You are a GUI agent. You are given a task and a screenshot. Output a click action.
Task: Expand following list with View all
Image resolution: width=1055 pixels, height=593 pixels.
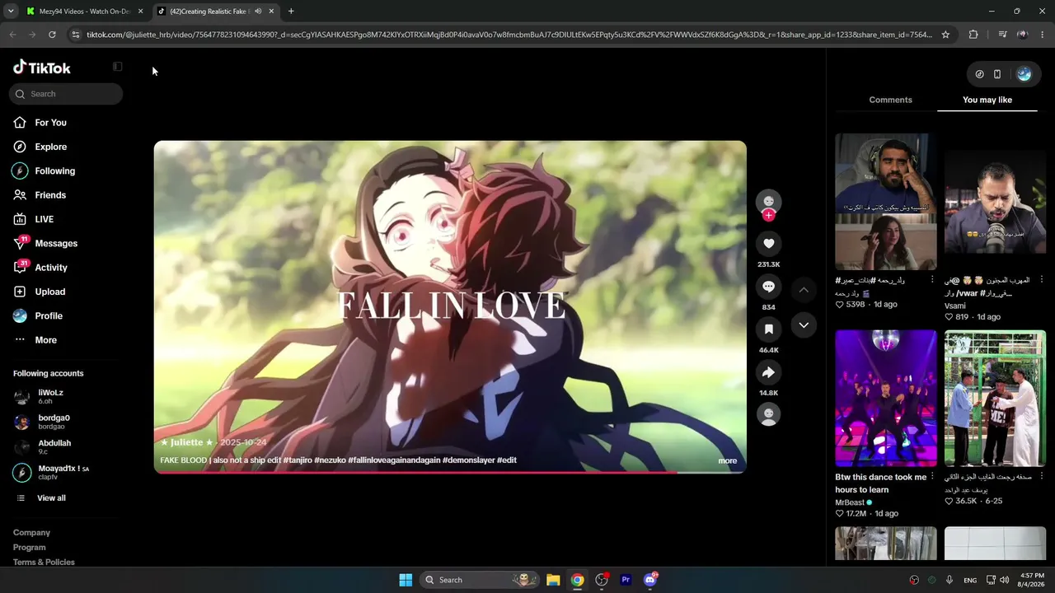[x=51, y=498]
